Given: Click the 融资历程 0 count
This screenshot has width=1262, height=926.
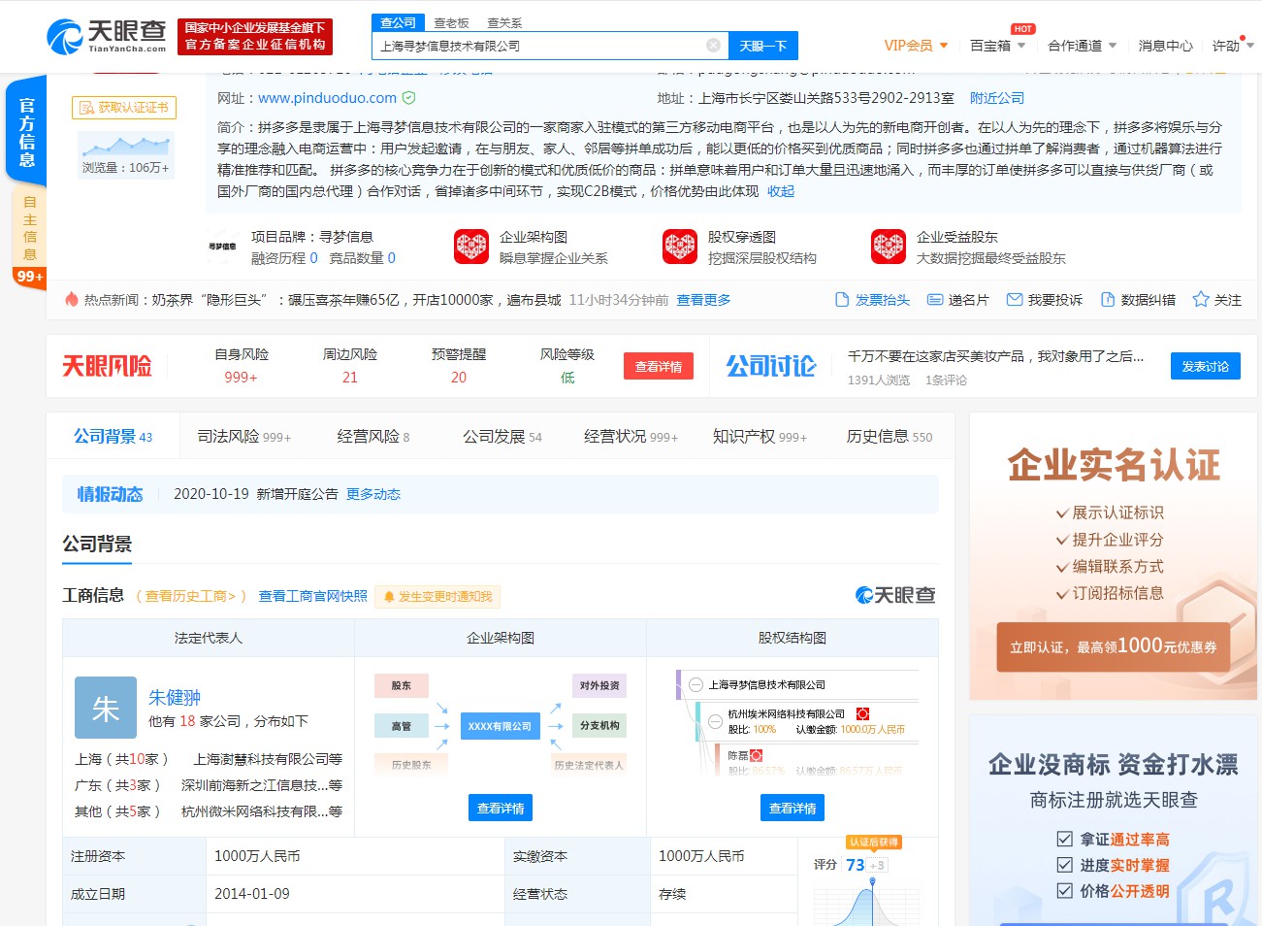Looking at the screenshot, I should pyautogui.click(x=313, y=258).
